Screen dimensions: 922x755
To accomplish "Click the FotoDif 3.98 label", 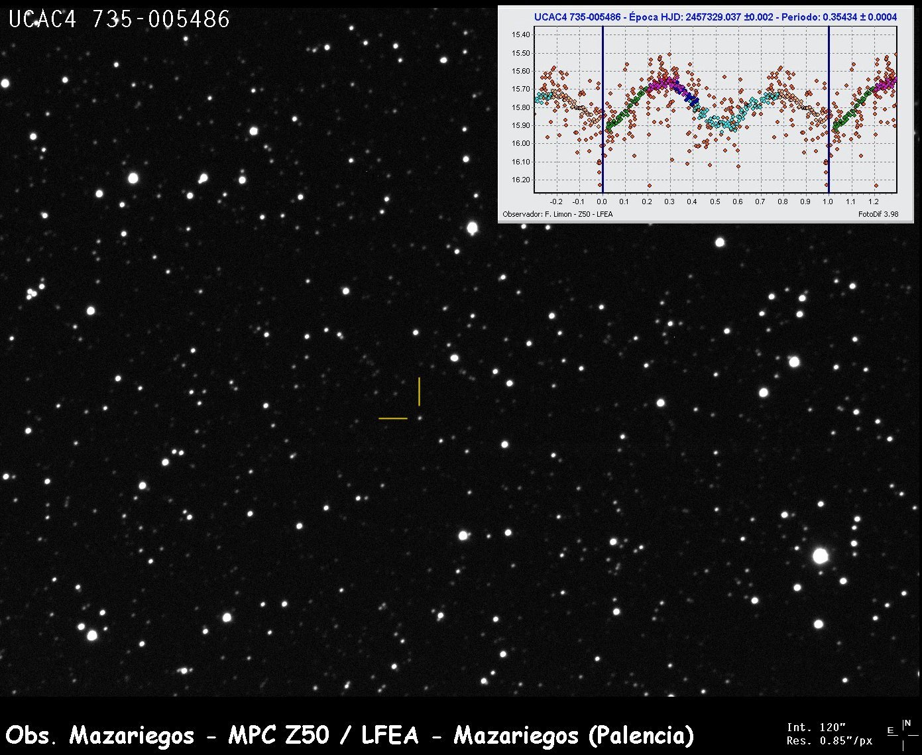I will point(878,214).
